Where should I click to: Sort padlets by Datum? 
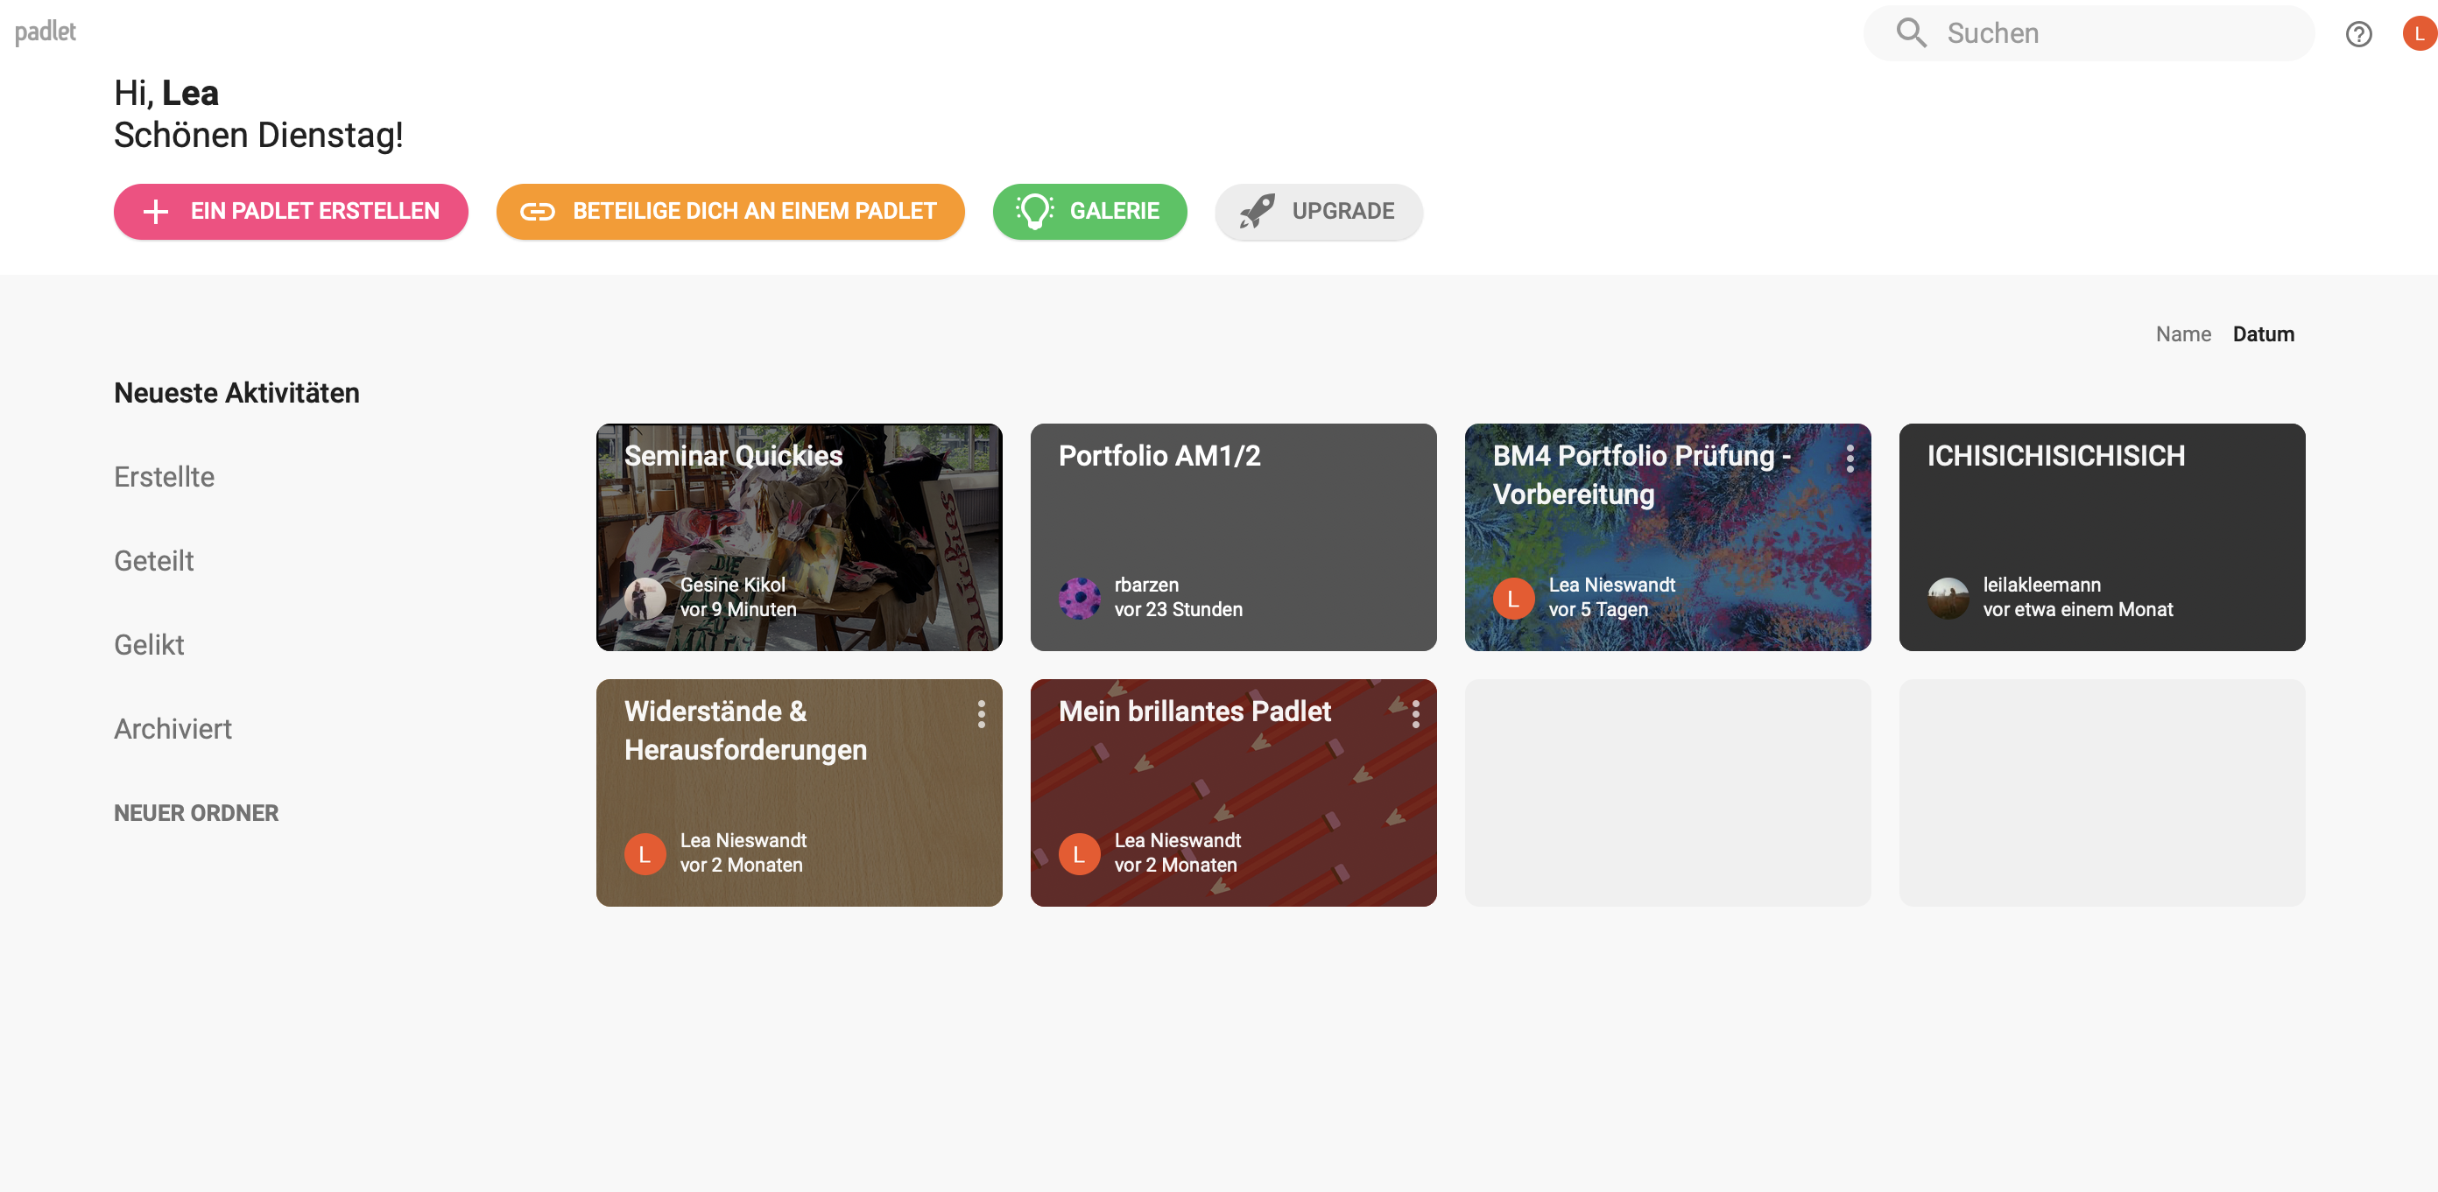[x=2263, y=334]
